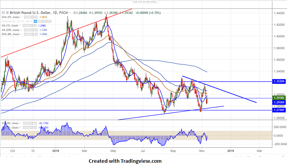Click the 1.29369 price label on axis
The height and width of the screenshot is (167, 287).
(x=279, y=102)
